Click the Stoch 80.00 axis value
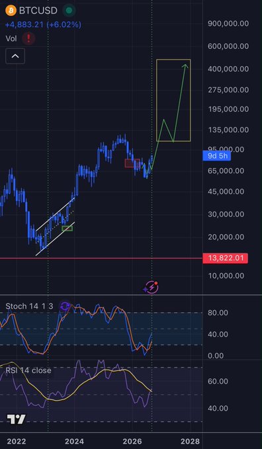262x449 pixels. click(x=218, y=313)
